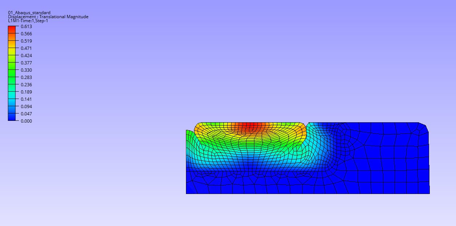Click the legend value 0.283
Image resolution: width=456 pixels, height=226 pixels.
(26, 78)
